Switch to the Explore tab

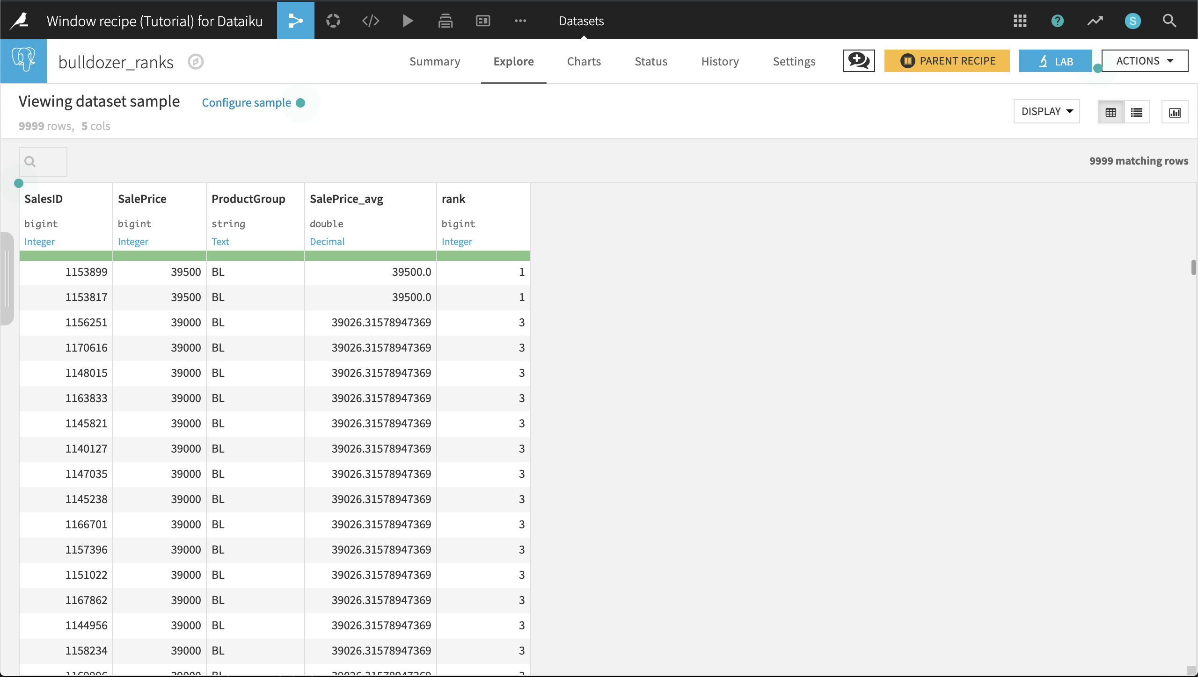(513, 61)
